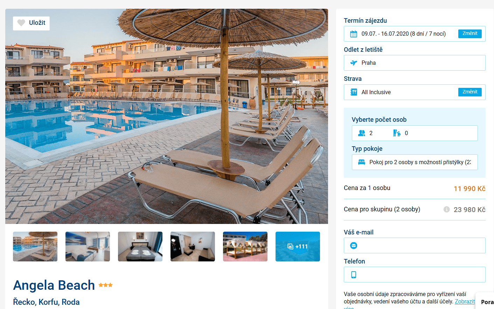Click the cutlery icon beside All Inclusive

click(x=354, y=92)
